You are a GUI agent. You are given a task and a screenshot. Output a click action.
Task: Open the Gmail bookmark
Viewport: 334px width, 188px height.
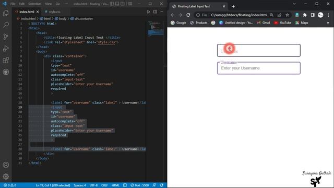(264, 22)
